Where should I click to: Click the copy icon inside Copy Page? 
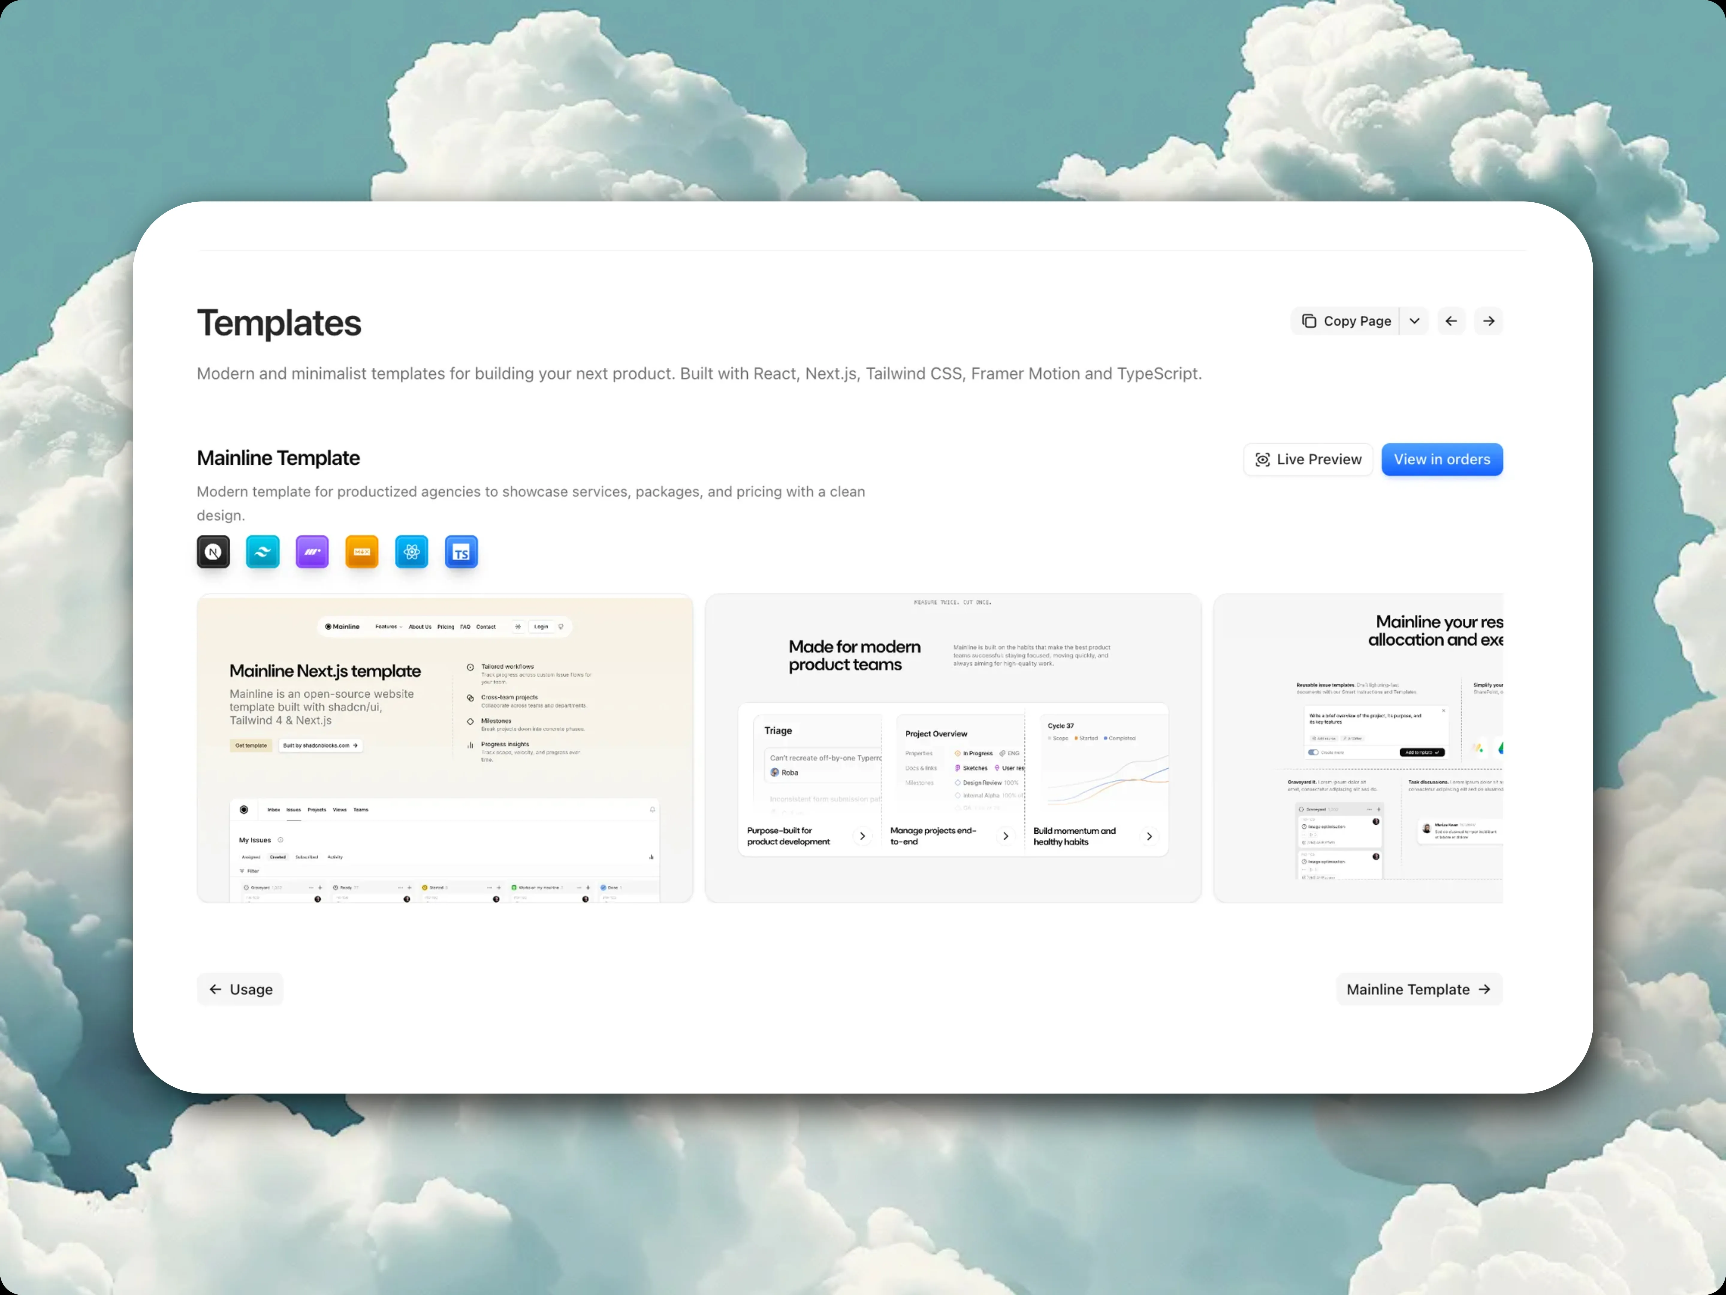[x=1309, y=321]
